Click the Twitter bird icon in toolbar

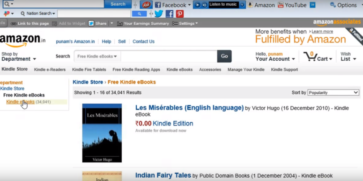pos(159,14)
